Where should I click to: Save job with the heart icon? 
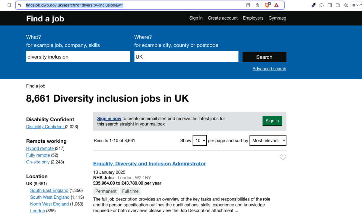coord(283,157)
